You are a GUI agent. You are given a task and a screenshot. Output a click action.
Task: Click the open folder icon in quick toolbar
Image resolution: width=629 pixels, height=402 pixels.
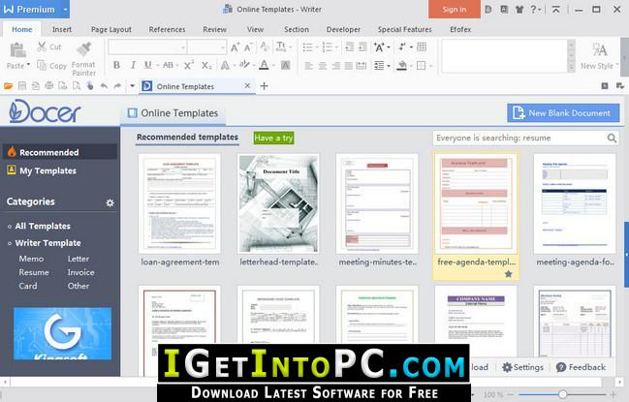point(8,86)
